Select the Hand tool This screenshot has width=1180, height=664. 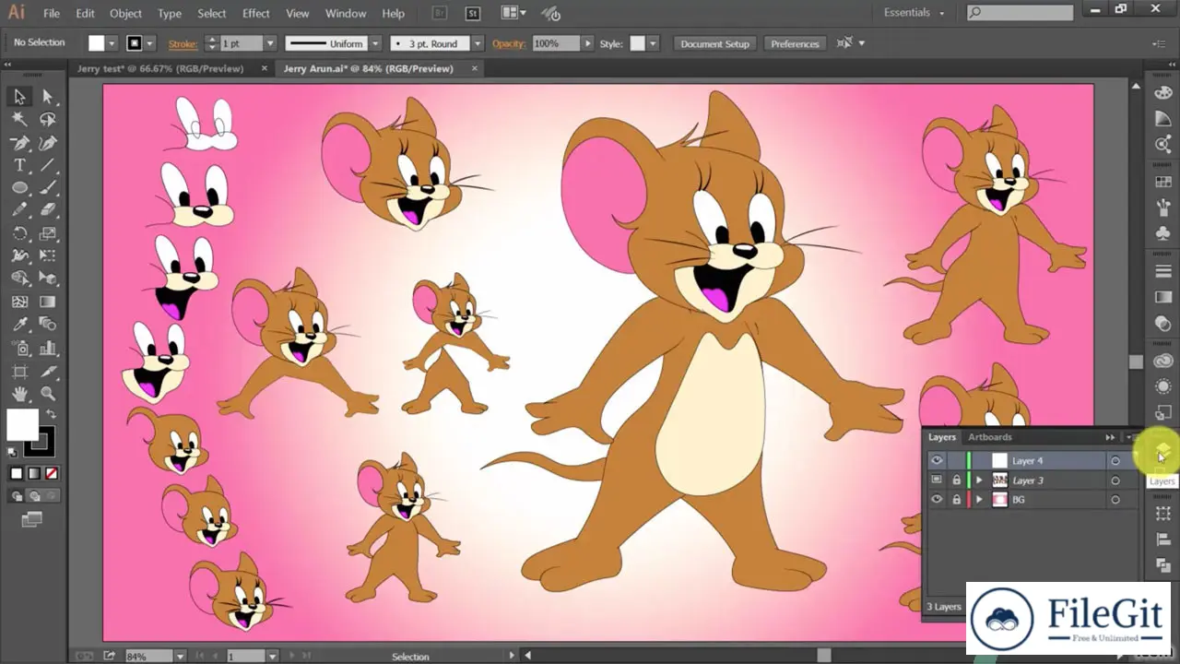pyautogui.click(x=19, y=394)
